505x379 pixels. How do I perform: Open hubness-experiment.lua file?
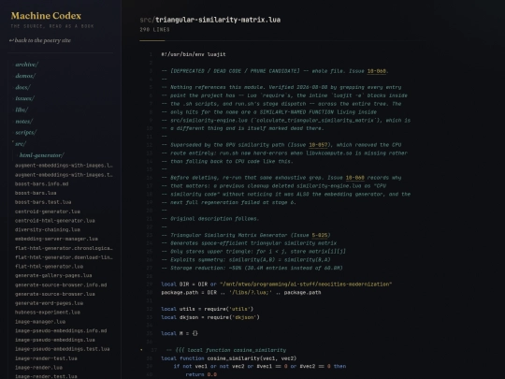click(48, 312)
